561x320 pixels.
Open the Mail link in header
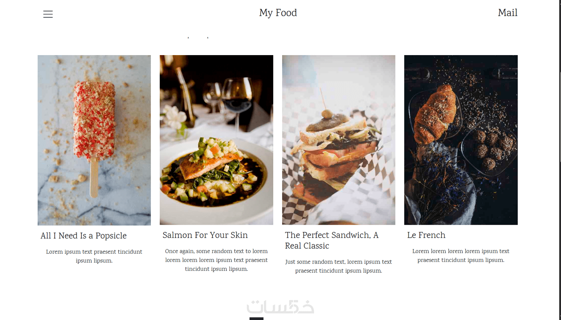507,13
